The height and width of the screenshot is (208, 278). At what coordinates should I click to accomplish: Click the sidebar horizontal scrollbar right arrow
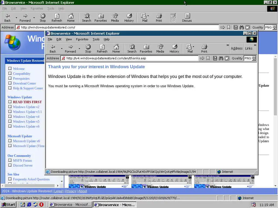58,186
